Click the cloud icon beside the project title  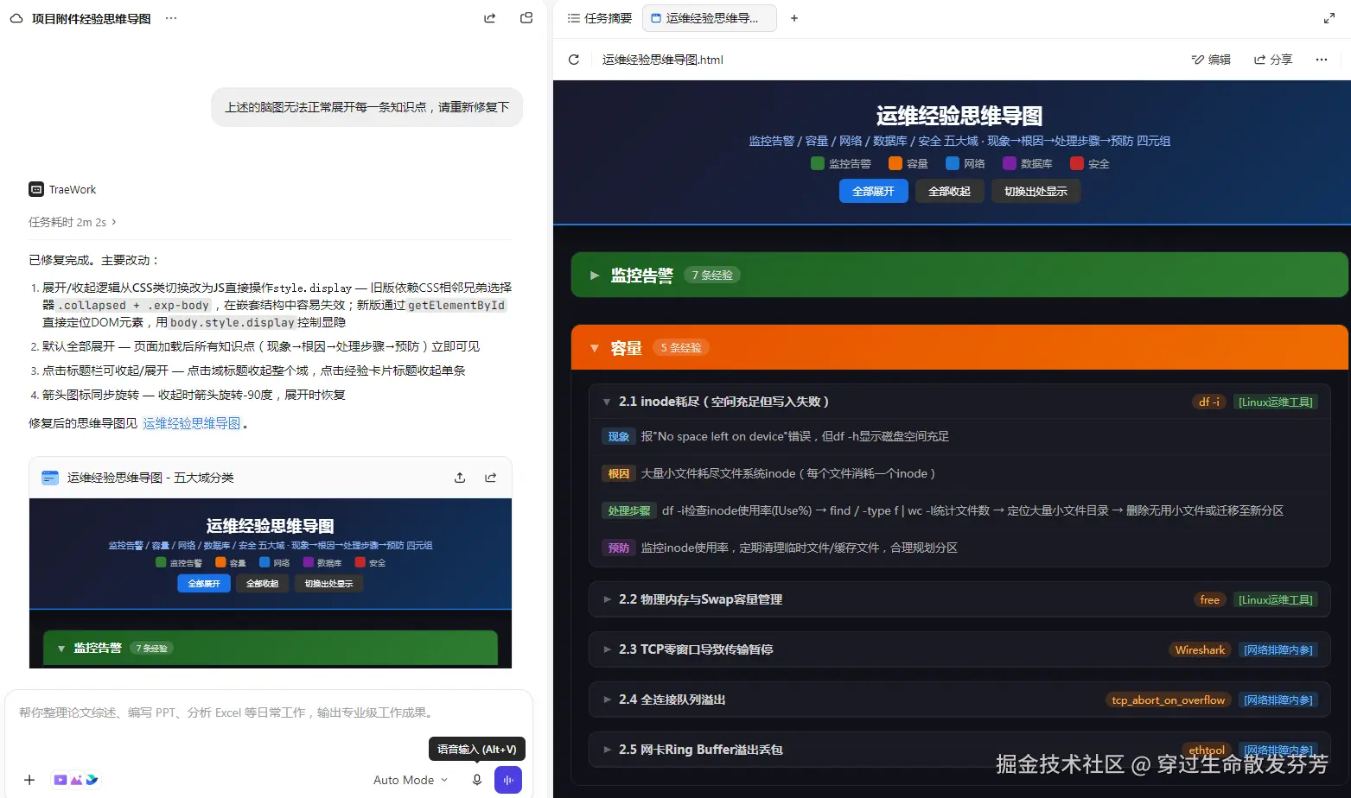tap(16, 18)
